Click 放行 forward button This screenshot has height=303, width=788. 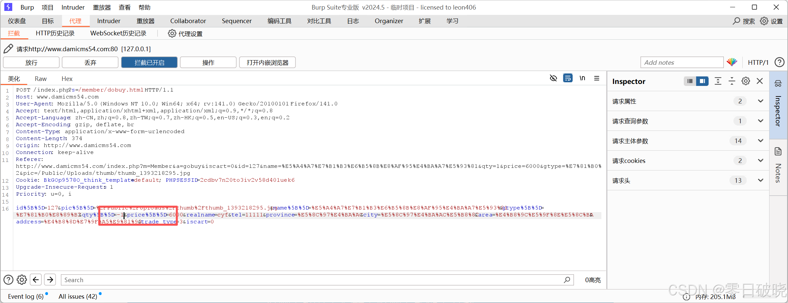point(31,62)
